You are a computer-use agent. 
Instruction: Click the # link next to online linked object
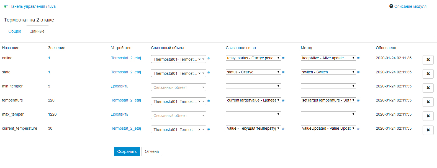(x=209, y=59)
